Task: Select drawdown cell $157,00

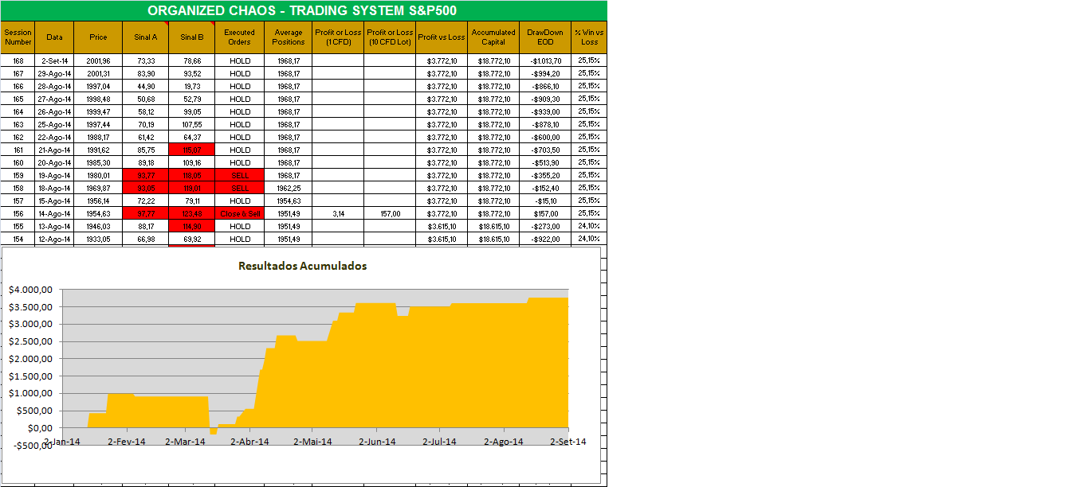Action: (545, 213)
